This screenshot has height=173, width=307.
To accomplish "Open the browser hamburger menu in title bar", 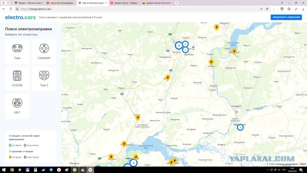I will pyautogui.click(x=282, y=3).
